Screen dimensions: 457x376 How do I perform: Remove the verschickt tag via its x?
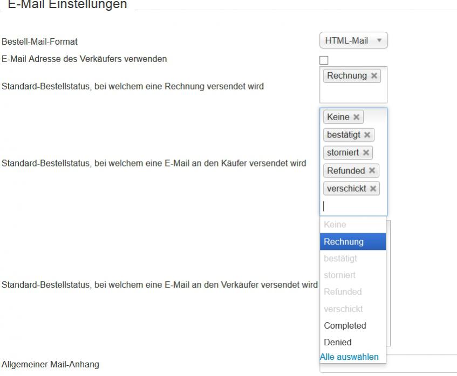click(373, 189)
